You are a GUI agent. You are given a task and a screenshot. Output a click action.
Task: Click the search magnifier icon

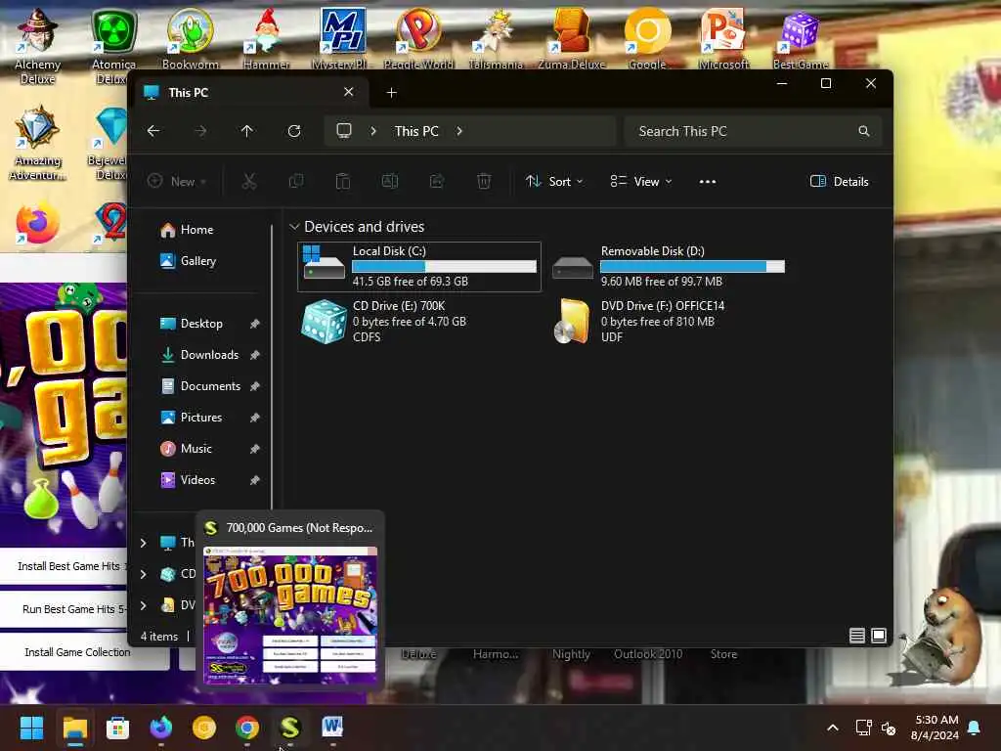(864, 131)
